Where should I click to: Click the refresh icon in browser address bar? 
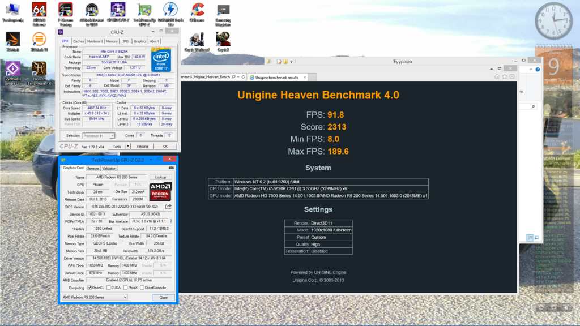tap(243, 77)
